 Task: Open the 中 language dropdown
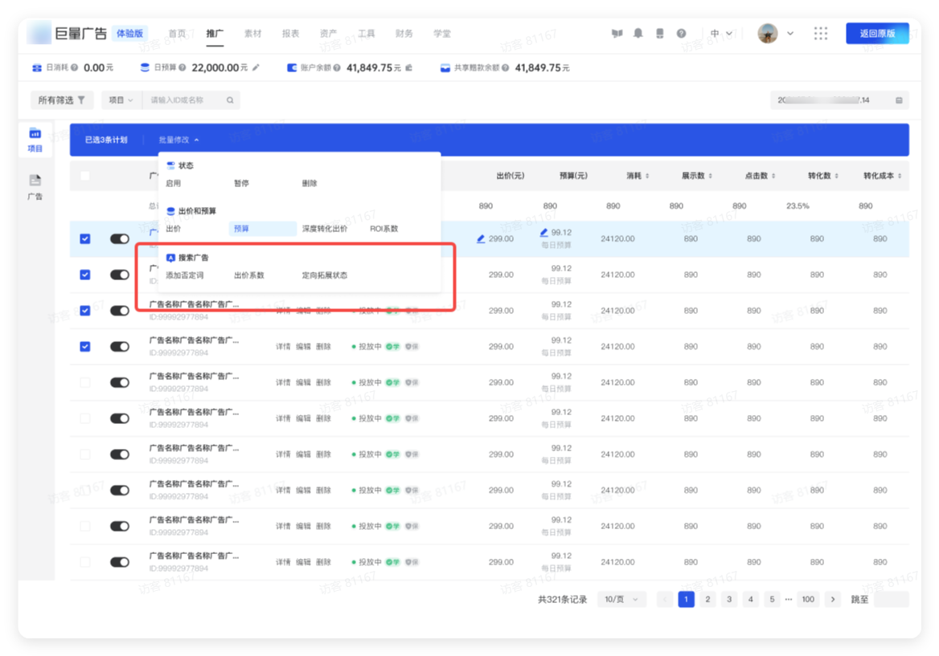[x=721, y=34]
